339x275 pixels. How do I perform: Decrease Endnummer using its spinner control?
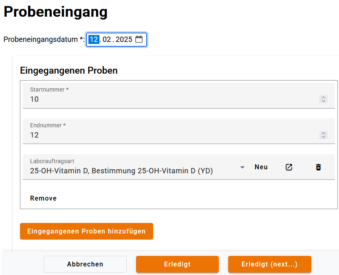coord(323,137)
